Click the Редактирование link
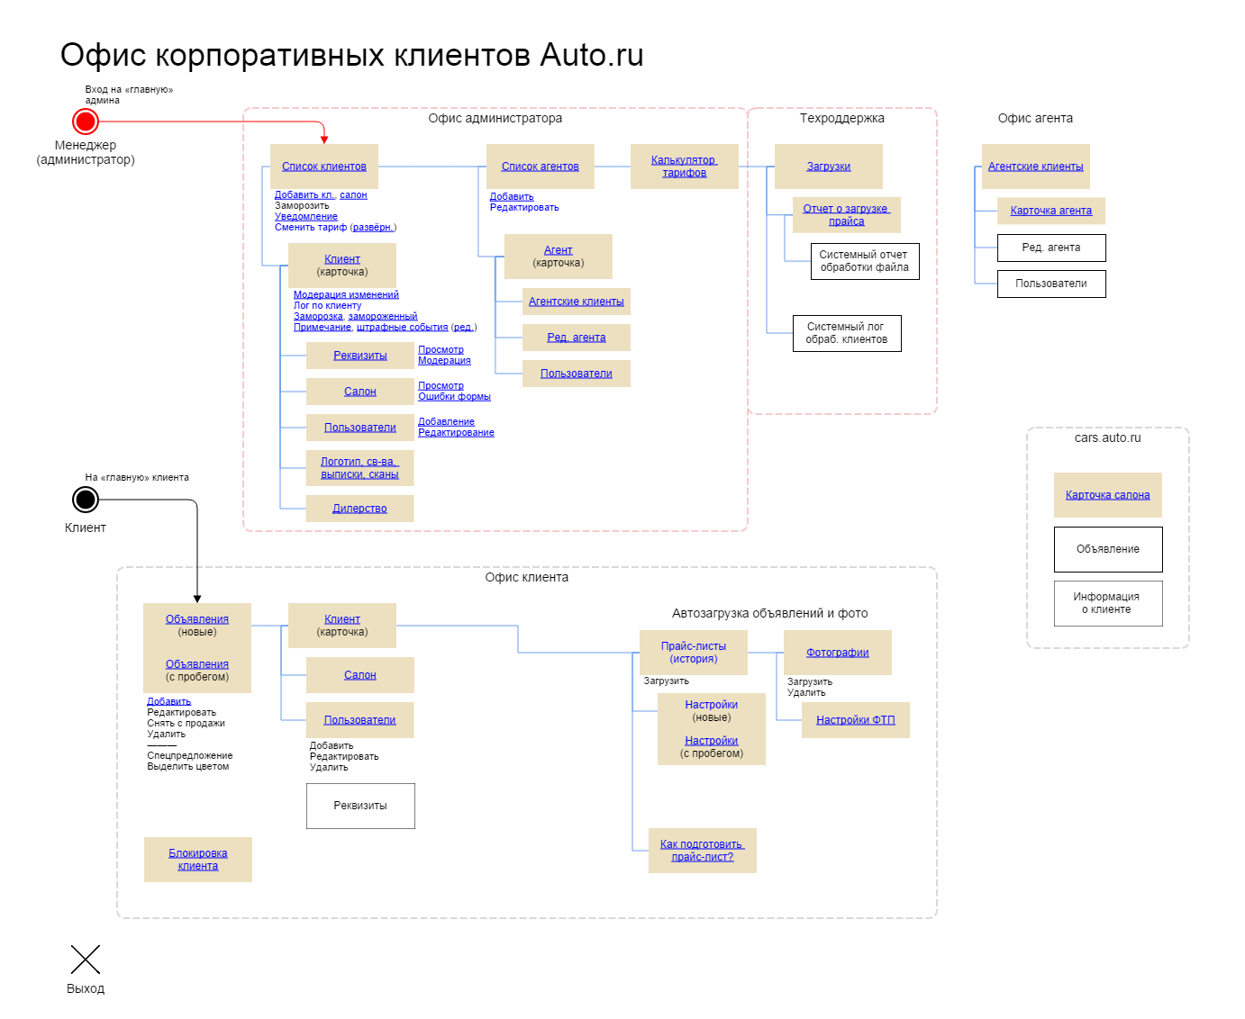 click(456, 432)
